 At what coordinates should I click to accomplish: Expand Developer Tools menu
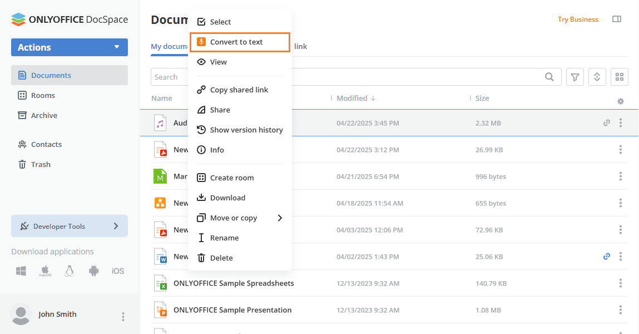click(x=70, y=226)
